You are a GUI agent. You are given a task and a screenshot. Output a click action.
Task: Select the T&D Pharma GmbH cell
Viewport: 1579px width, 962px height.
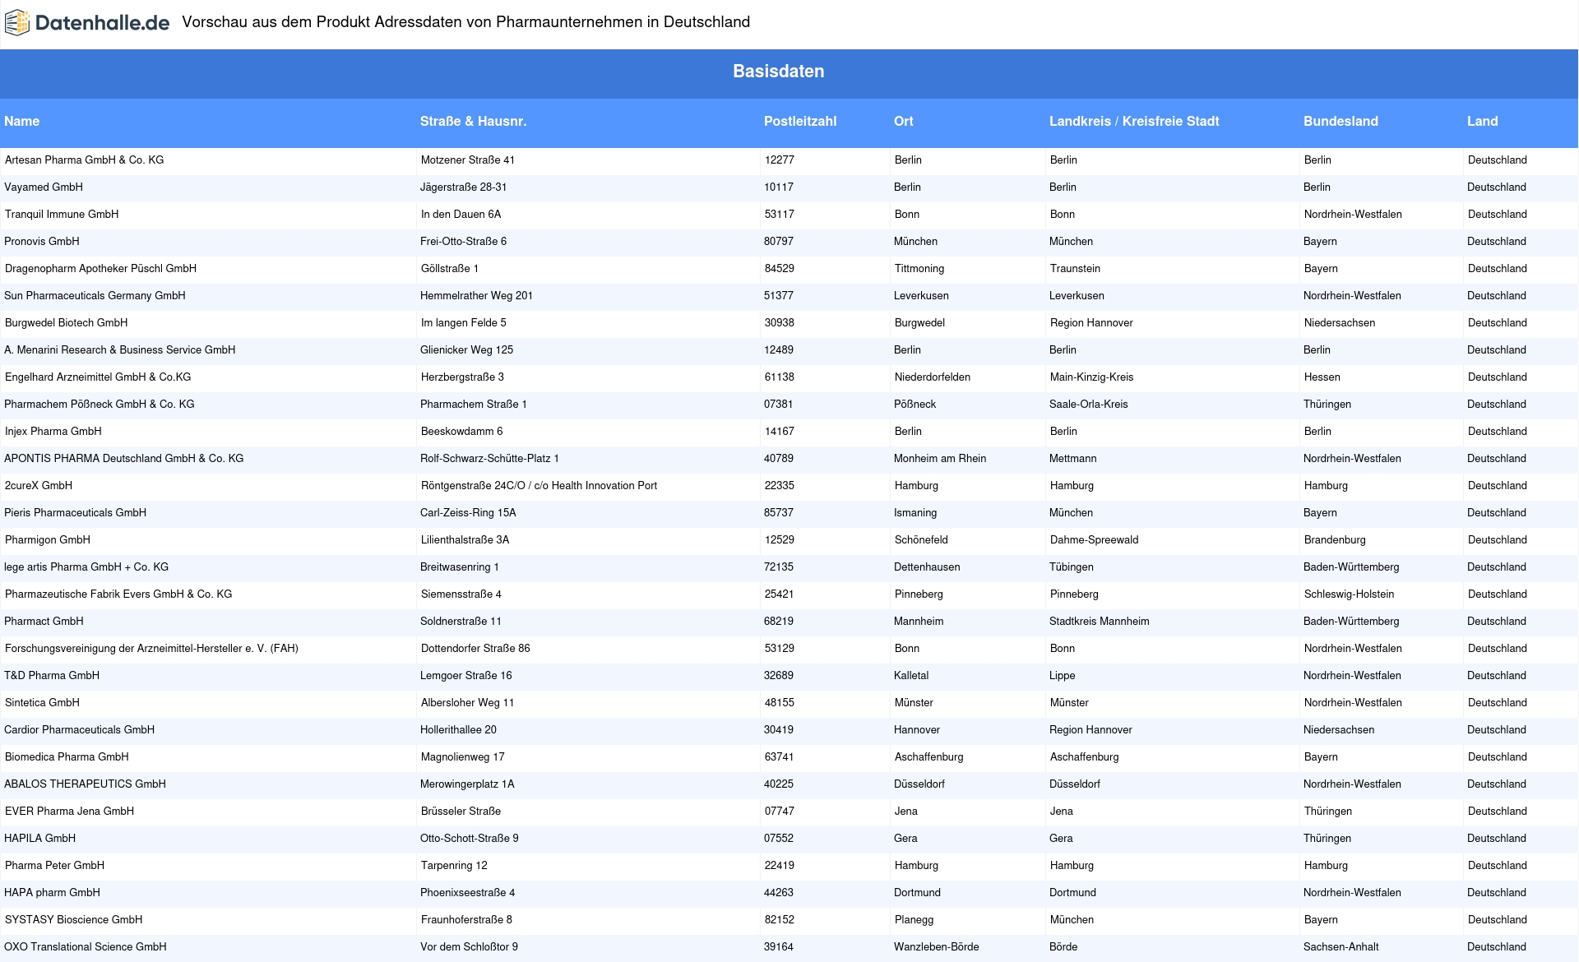click(x=52, y=676)
